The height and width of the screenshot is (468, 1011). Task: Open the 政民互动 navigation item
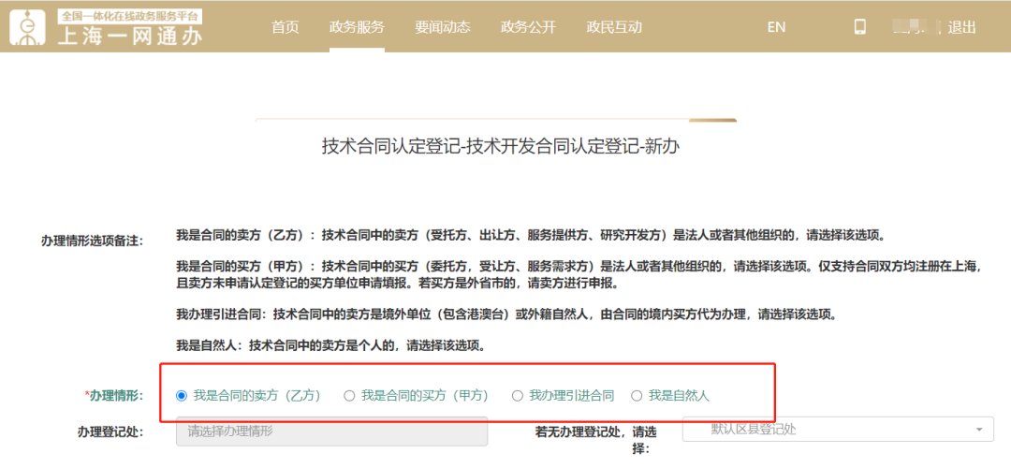pos(614,27)
